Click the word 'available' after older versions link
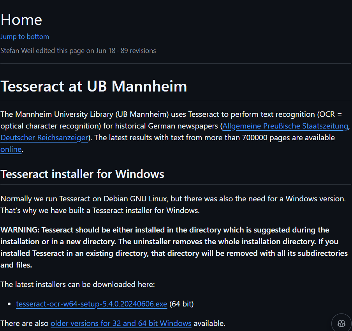352x331 pixels. click(x=209, y=323)
